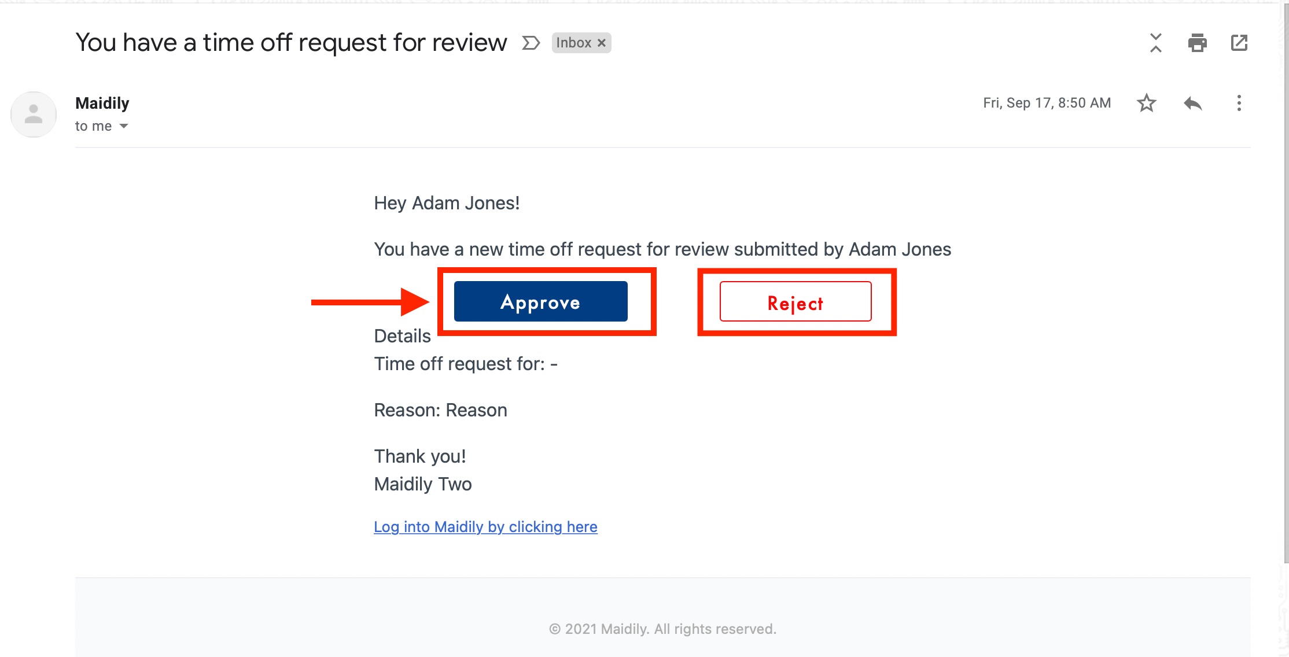
Task: Expand recipient details arrow beside 'to me'
Action: tap(124, 126)
